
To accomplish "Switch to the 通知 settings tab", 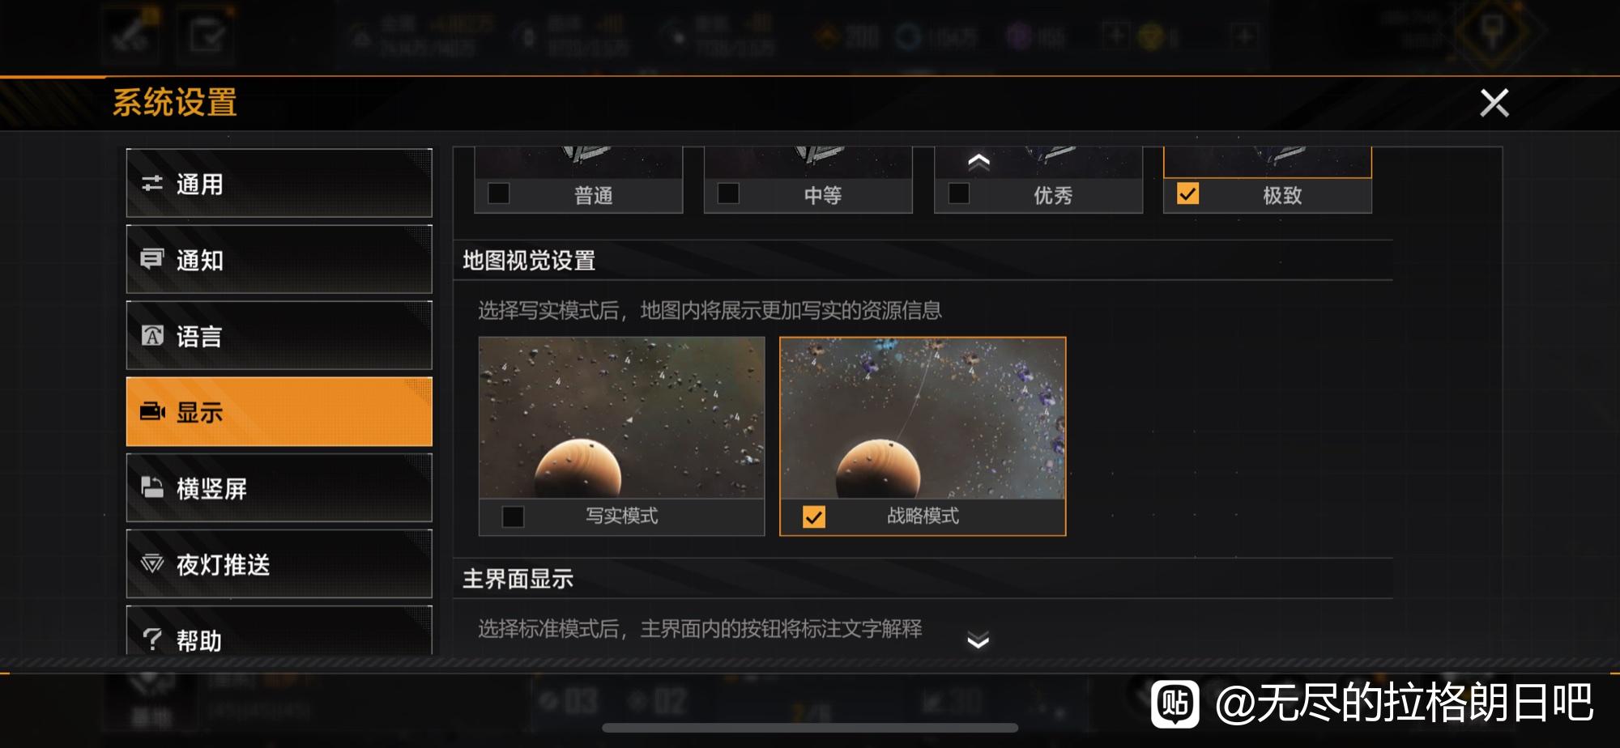I will click(279, 259).
